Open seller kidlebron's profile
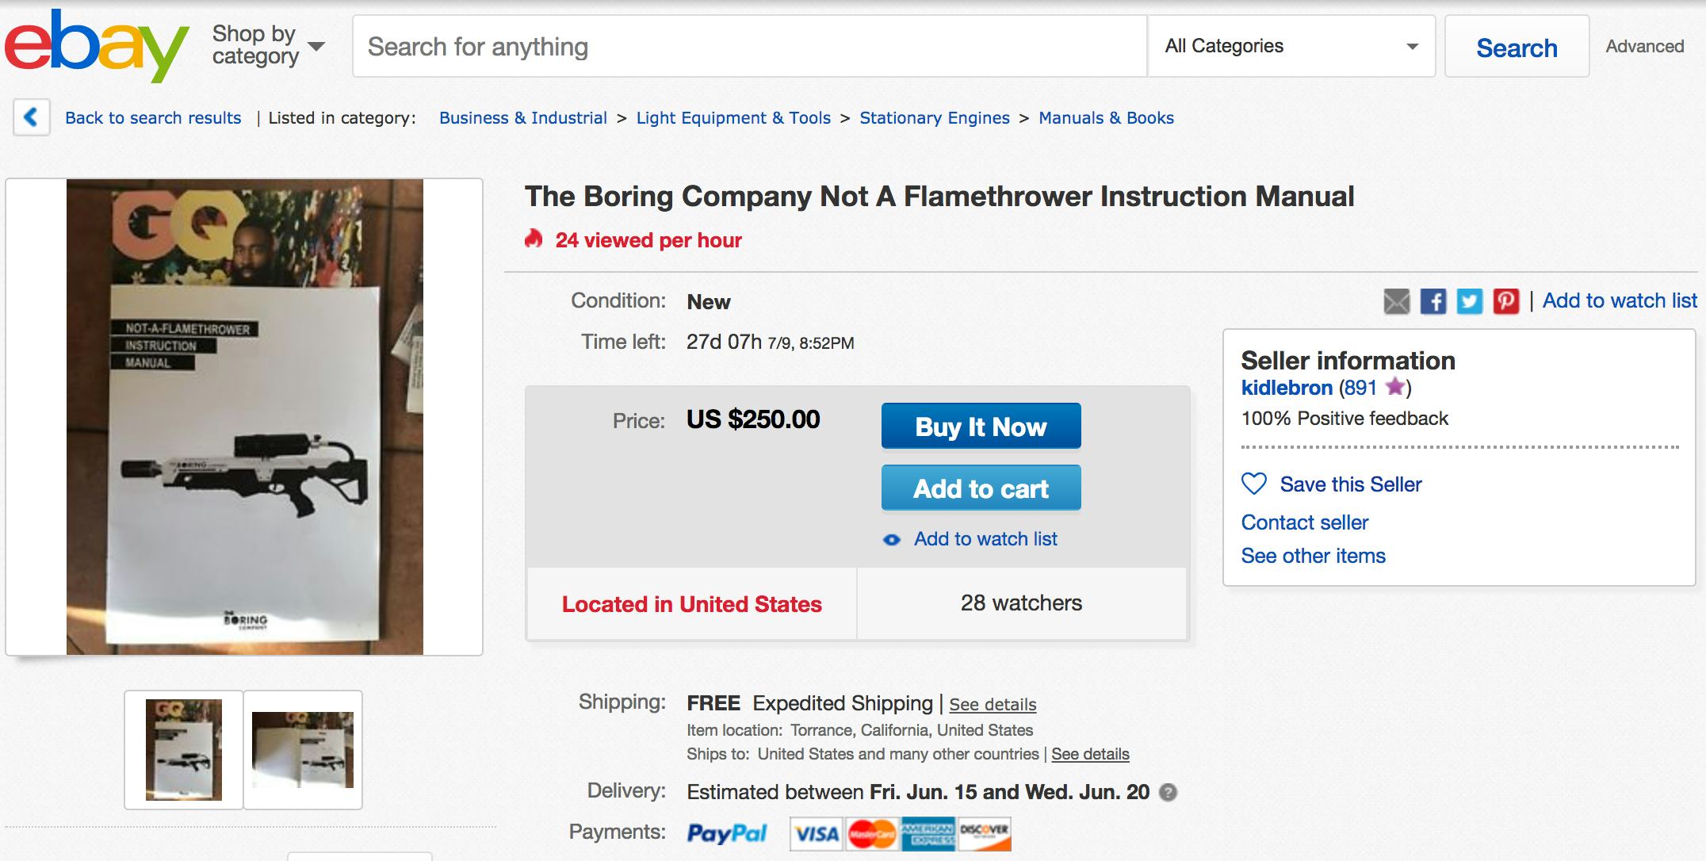 (1287, 388)
